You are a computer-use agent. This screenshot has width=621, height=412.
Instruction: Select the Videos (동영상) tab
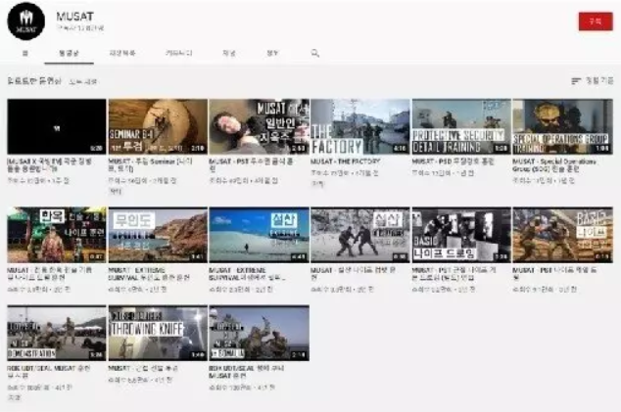[x=69, y=53]
